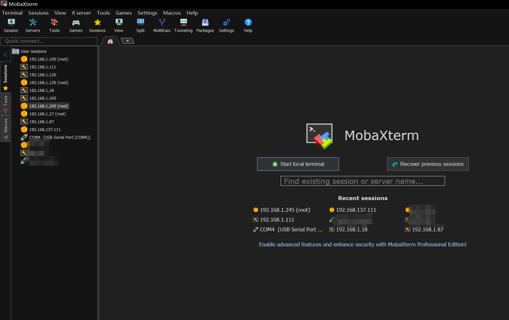Image resolution: width=509 pixels, height=320 pixels.
Task: Select non-root 192.168.1.120 session entry
Action: click(43, 75)
